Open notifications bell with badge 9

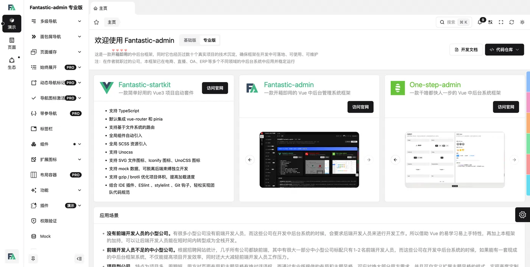[x=480, y=22]
